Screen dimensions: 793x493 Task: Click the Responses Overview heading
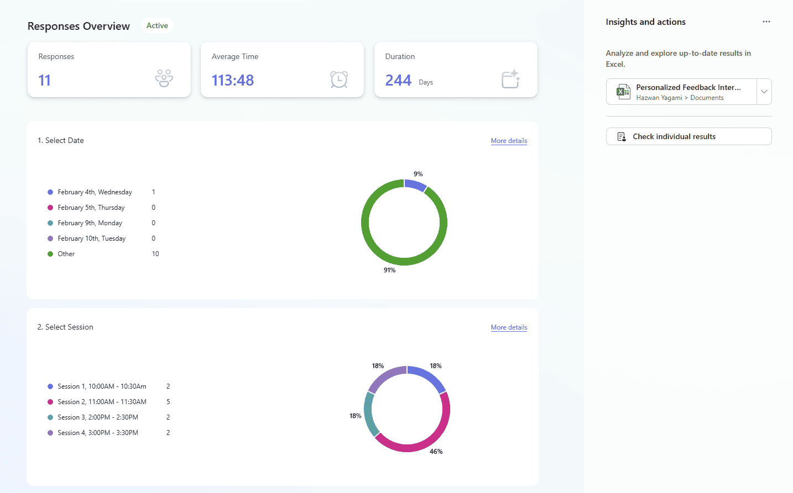tap(79, 26)
